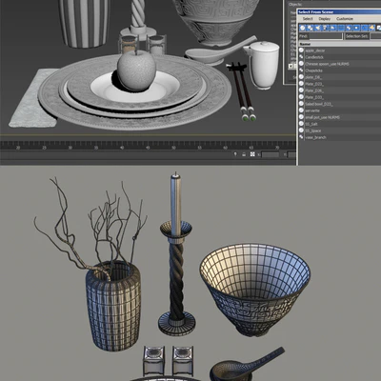
Task: Click the group icon beside Candlestick
Action: tap(301, 57)
